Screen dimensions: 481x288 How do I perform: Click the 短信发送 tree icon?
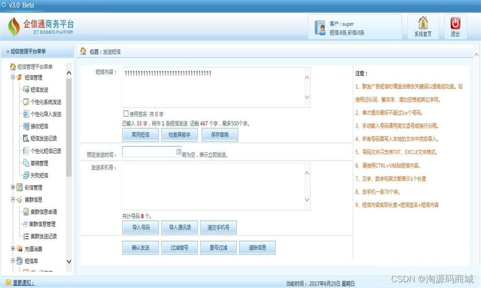click(26, 89)
